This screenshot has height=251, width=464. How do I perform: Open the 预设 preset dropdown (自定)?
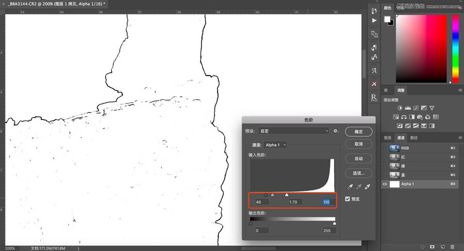tap(294, 131)
